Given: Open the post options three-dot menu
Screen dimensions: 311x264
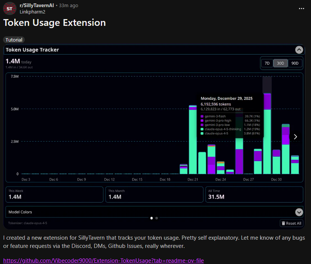Looking at the screenshot, I should tap(301, 9).
